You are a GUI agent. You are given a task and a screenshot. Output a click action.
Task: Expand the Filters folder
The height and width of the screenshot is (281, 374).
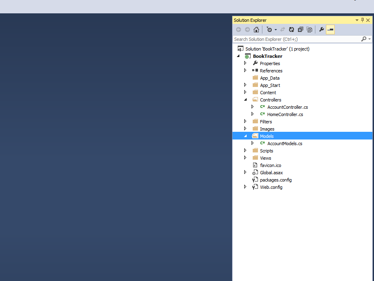coord(245,121)
